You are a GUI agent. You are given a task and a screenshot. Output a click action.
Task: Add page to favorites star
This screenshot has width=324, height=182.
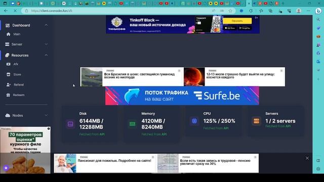230,11
